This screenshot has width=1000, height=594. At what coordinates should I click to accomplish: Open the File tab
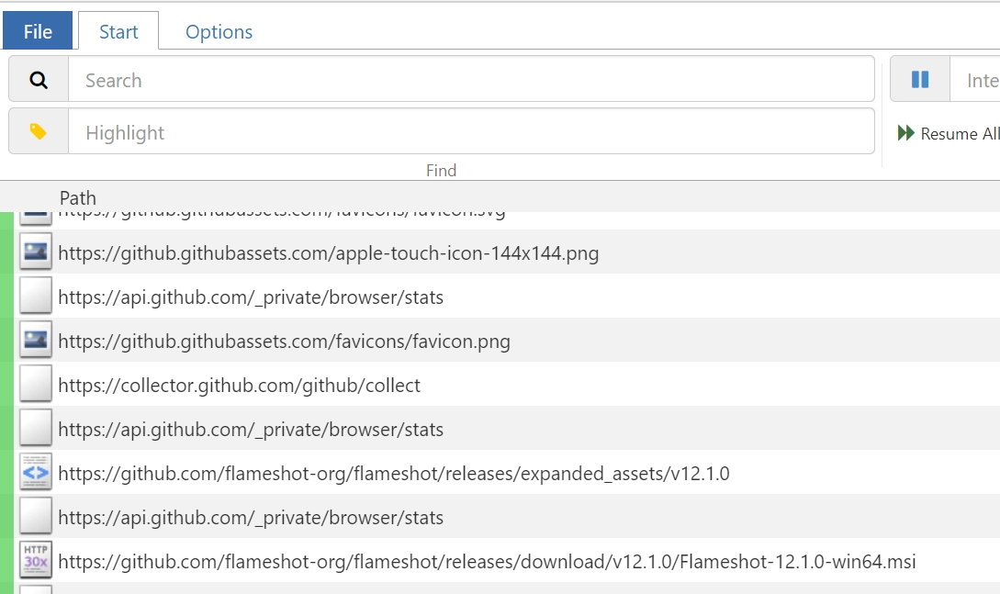click(37, 30)
